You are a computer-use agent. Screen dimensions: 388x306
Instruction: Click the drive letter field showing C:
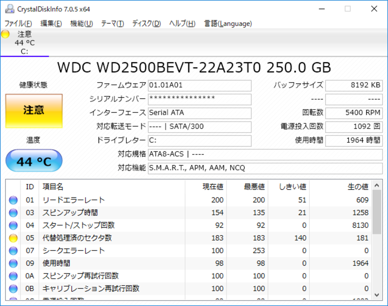tap(200, 141)
